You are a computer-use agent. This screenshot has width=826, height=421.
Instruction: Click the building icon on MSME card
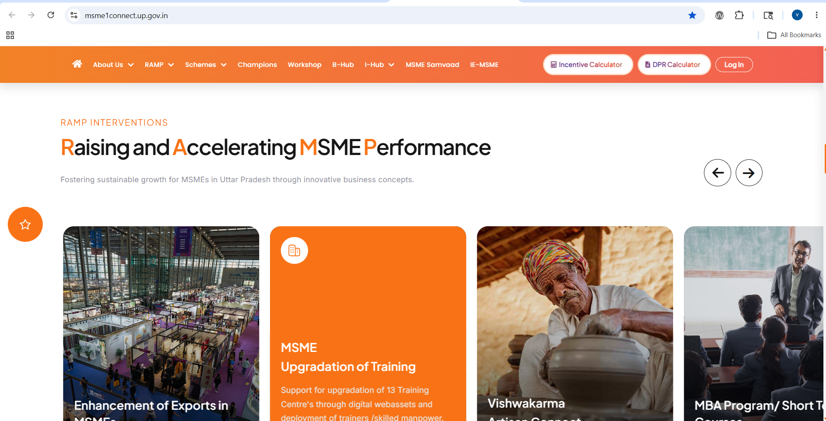pyautogui.click(x=294, y=250)
